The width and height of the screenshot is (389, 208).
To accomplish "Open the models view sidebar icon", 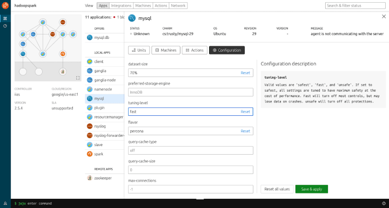I will tap(5, 18).
